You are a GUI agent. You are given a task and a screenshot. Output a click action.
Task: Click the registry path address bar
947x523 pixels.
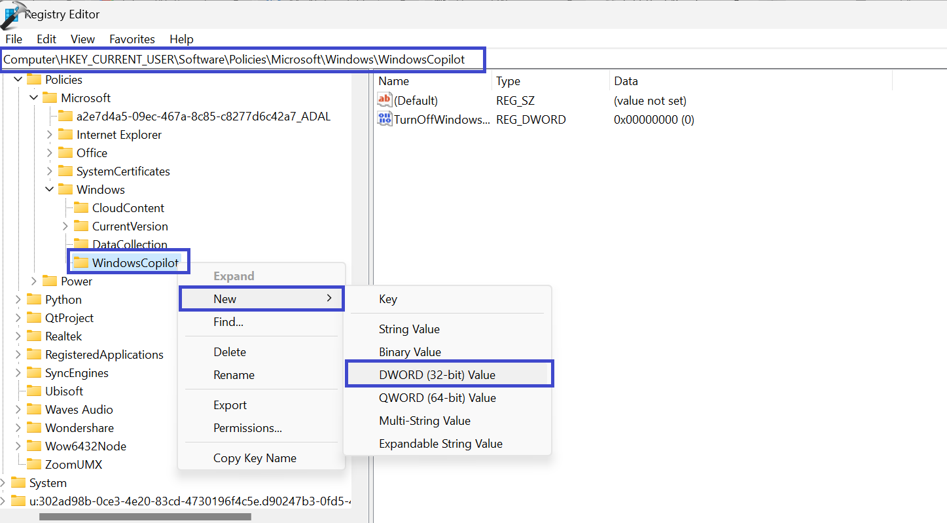[242, 60]
